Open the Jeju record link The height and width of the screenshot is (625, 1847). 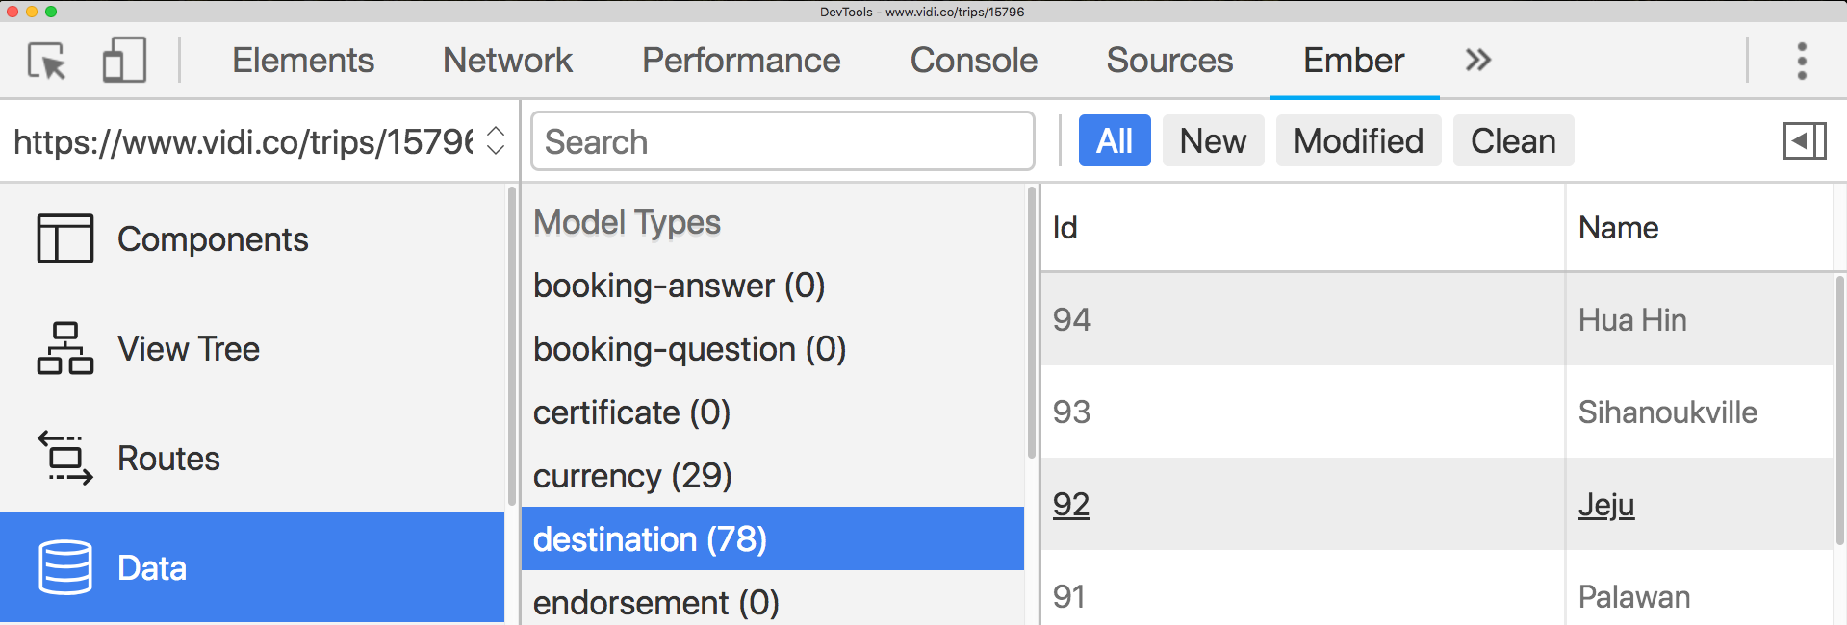(x=1605, y=505)
